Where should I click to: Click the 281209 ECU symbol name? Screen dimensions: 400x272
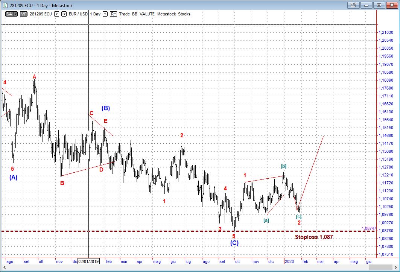[41, 14]
